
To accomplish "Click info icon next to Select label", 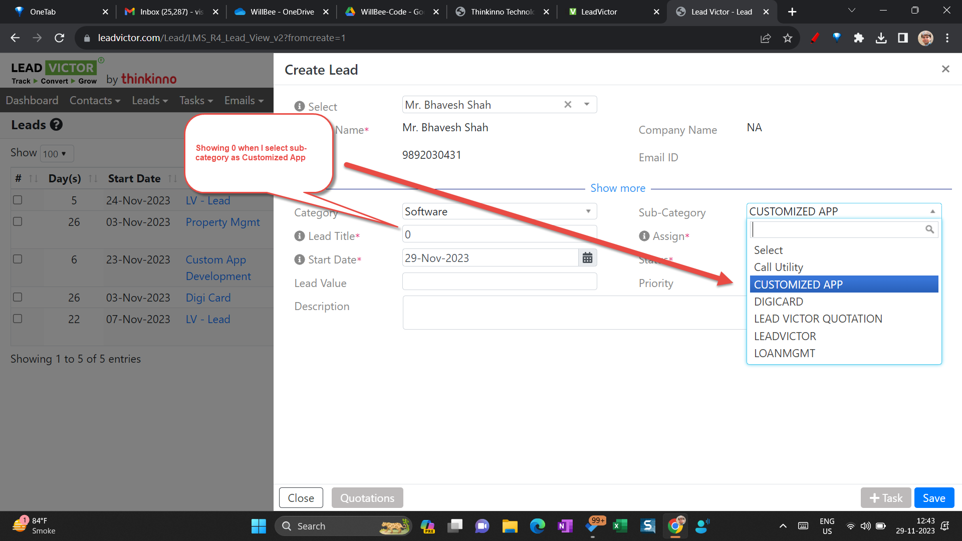I will (300, 107).
